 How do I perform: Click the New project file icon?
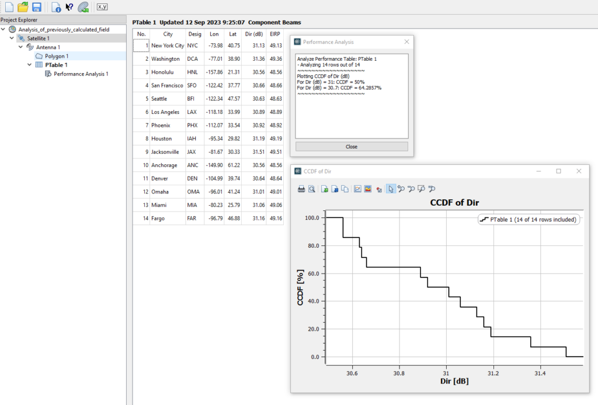(x=9, y=7)
